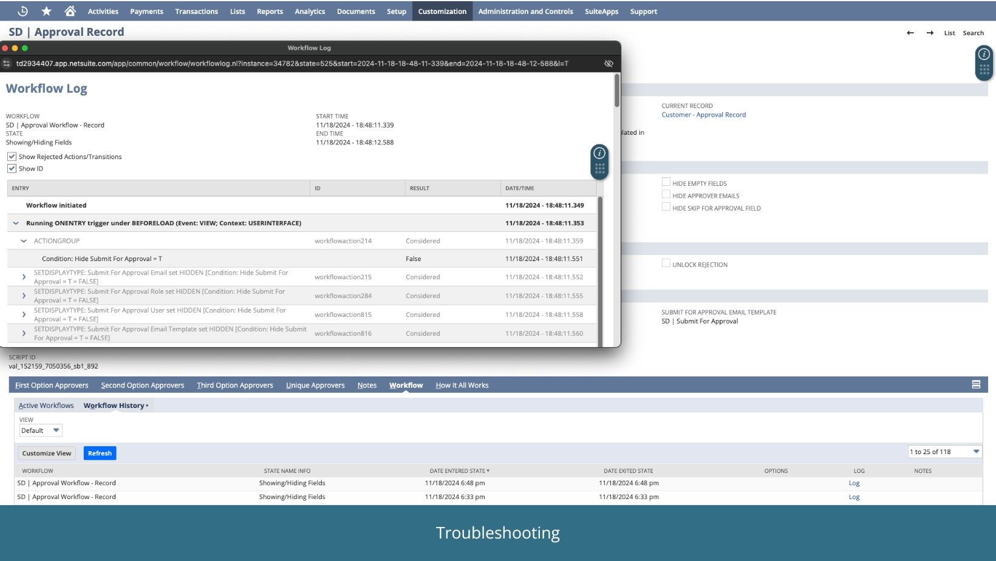Screen dimensions: 996x561
Task: Switch to the Notes tab
Action: click(x=367, y=385)
